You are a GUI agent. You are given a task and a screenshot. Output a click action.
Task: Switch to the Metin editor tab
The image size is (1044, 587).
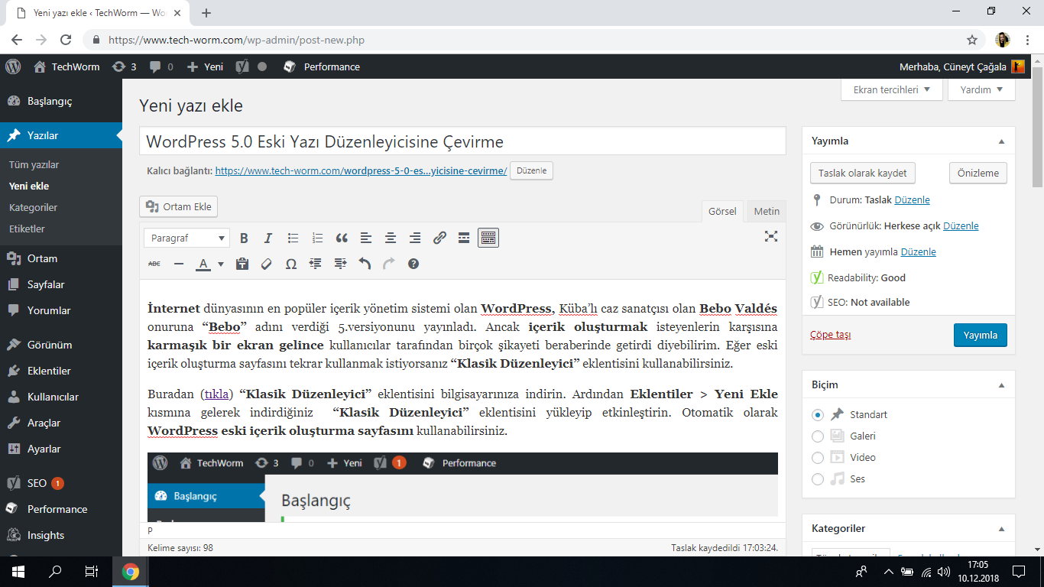pyautogui.click(x=767, y=211)
